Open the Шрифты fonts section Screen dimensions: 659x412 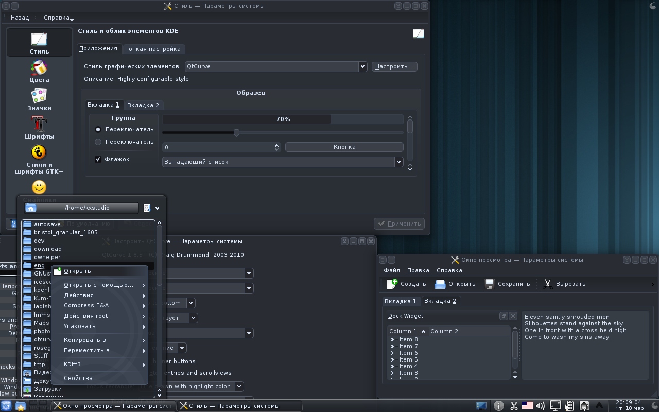[x=39, y=128]
